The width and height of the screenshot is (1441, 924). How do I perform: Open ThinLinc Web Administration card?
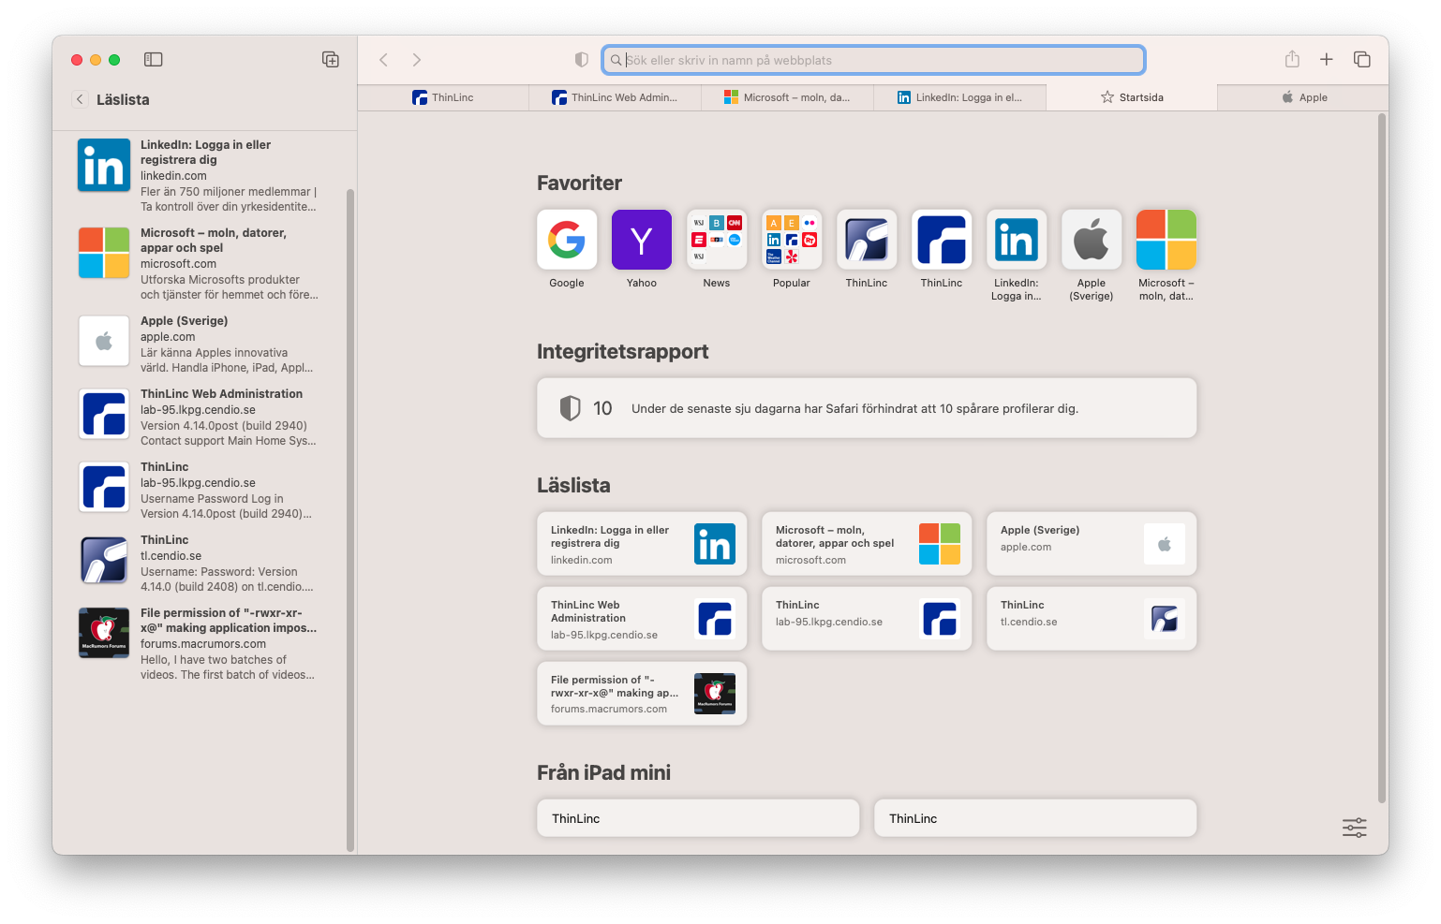coord(642,619)
